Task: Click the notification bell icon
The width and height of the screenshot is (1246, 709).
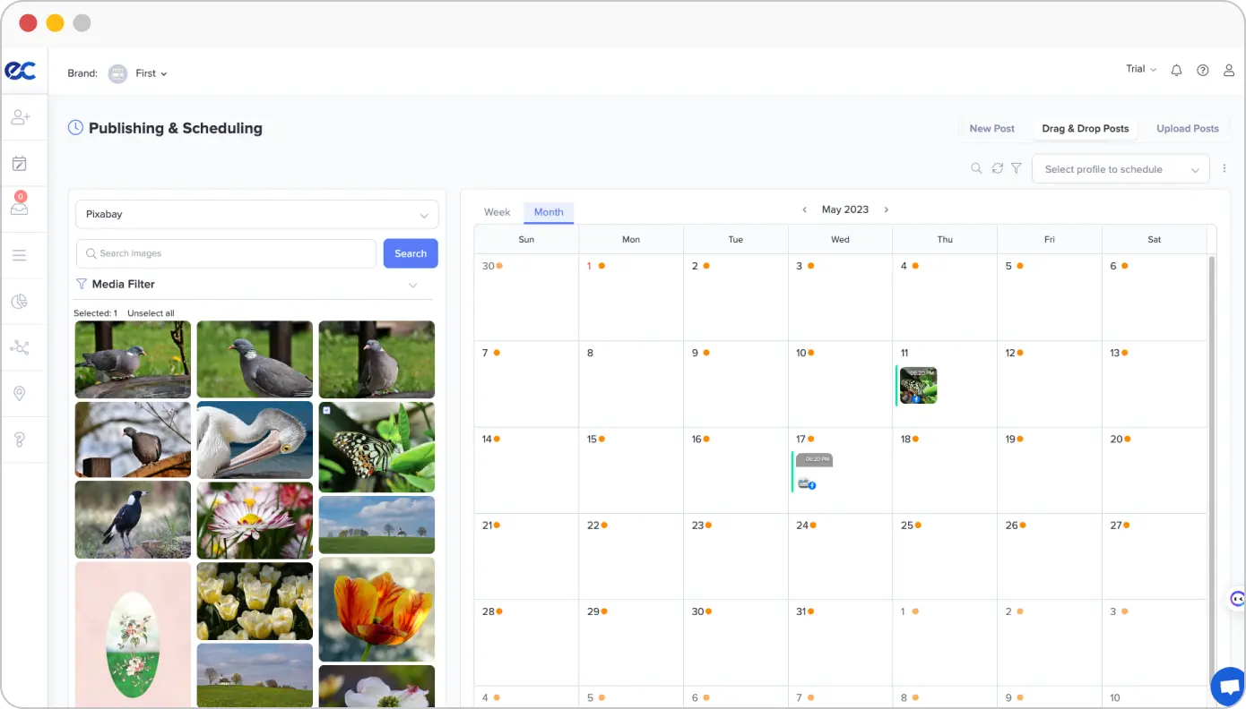Action: pyautogui.click(x=1176, y=69)
